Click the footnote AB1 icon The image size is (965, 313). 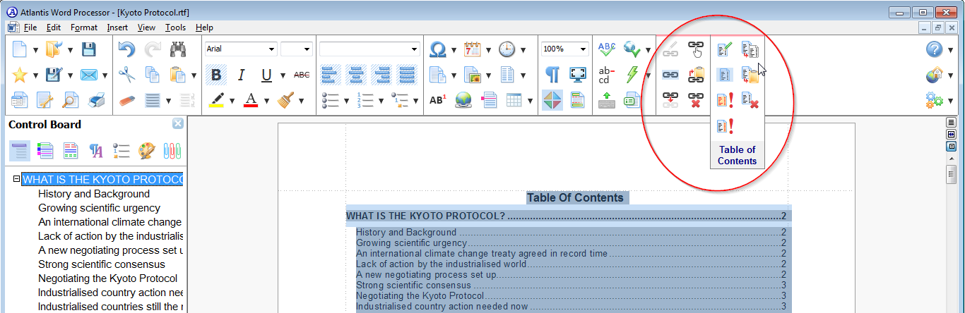[x=438, y=100]
